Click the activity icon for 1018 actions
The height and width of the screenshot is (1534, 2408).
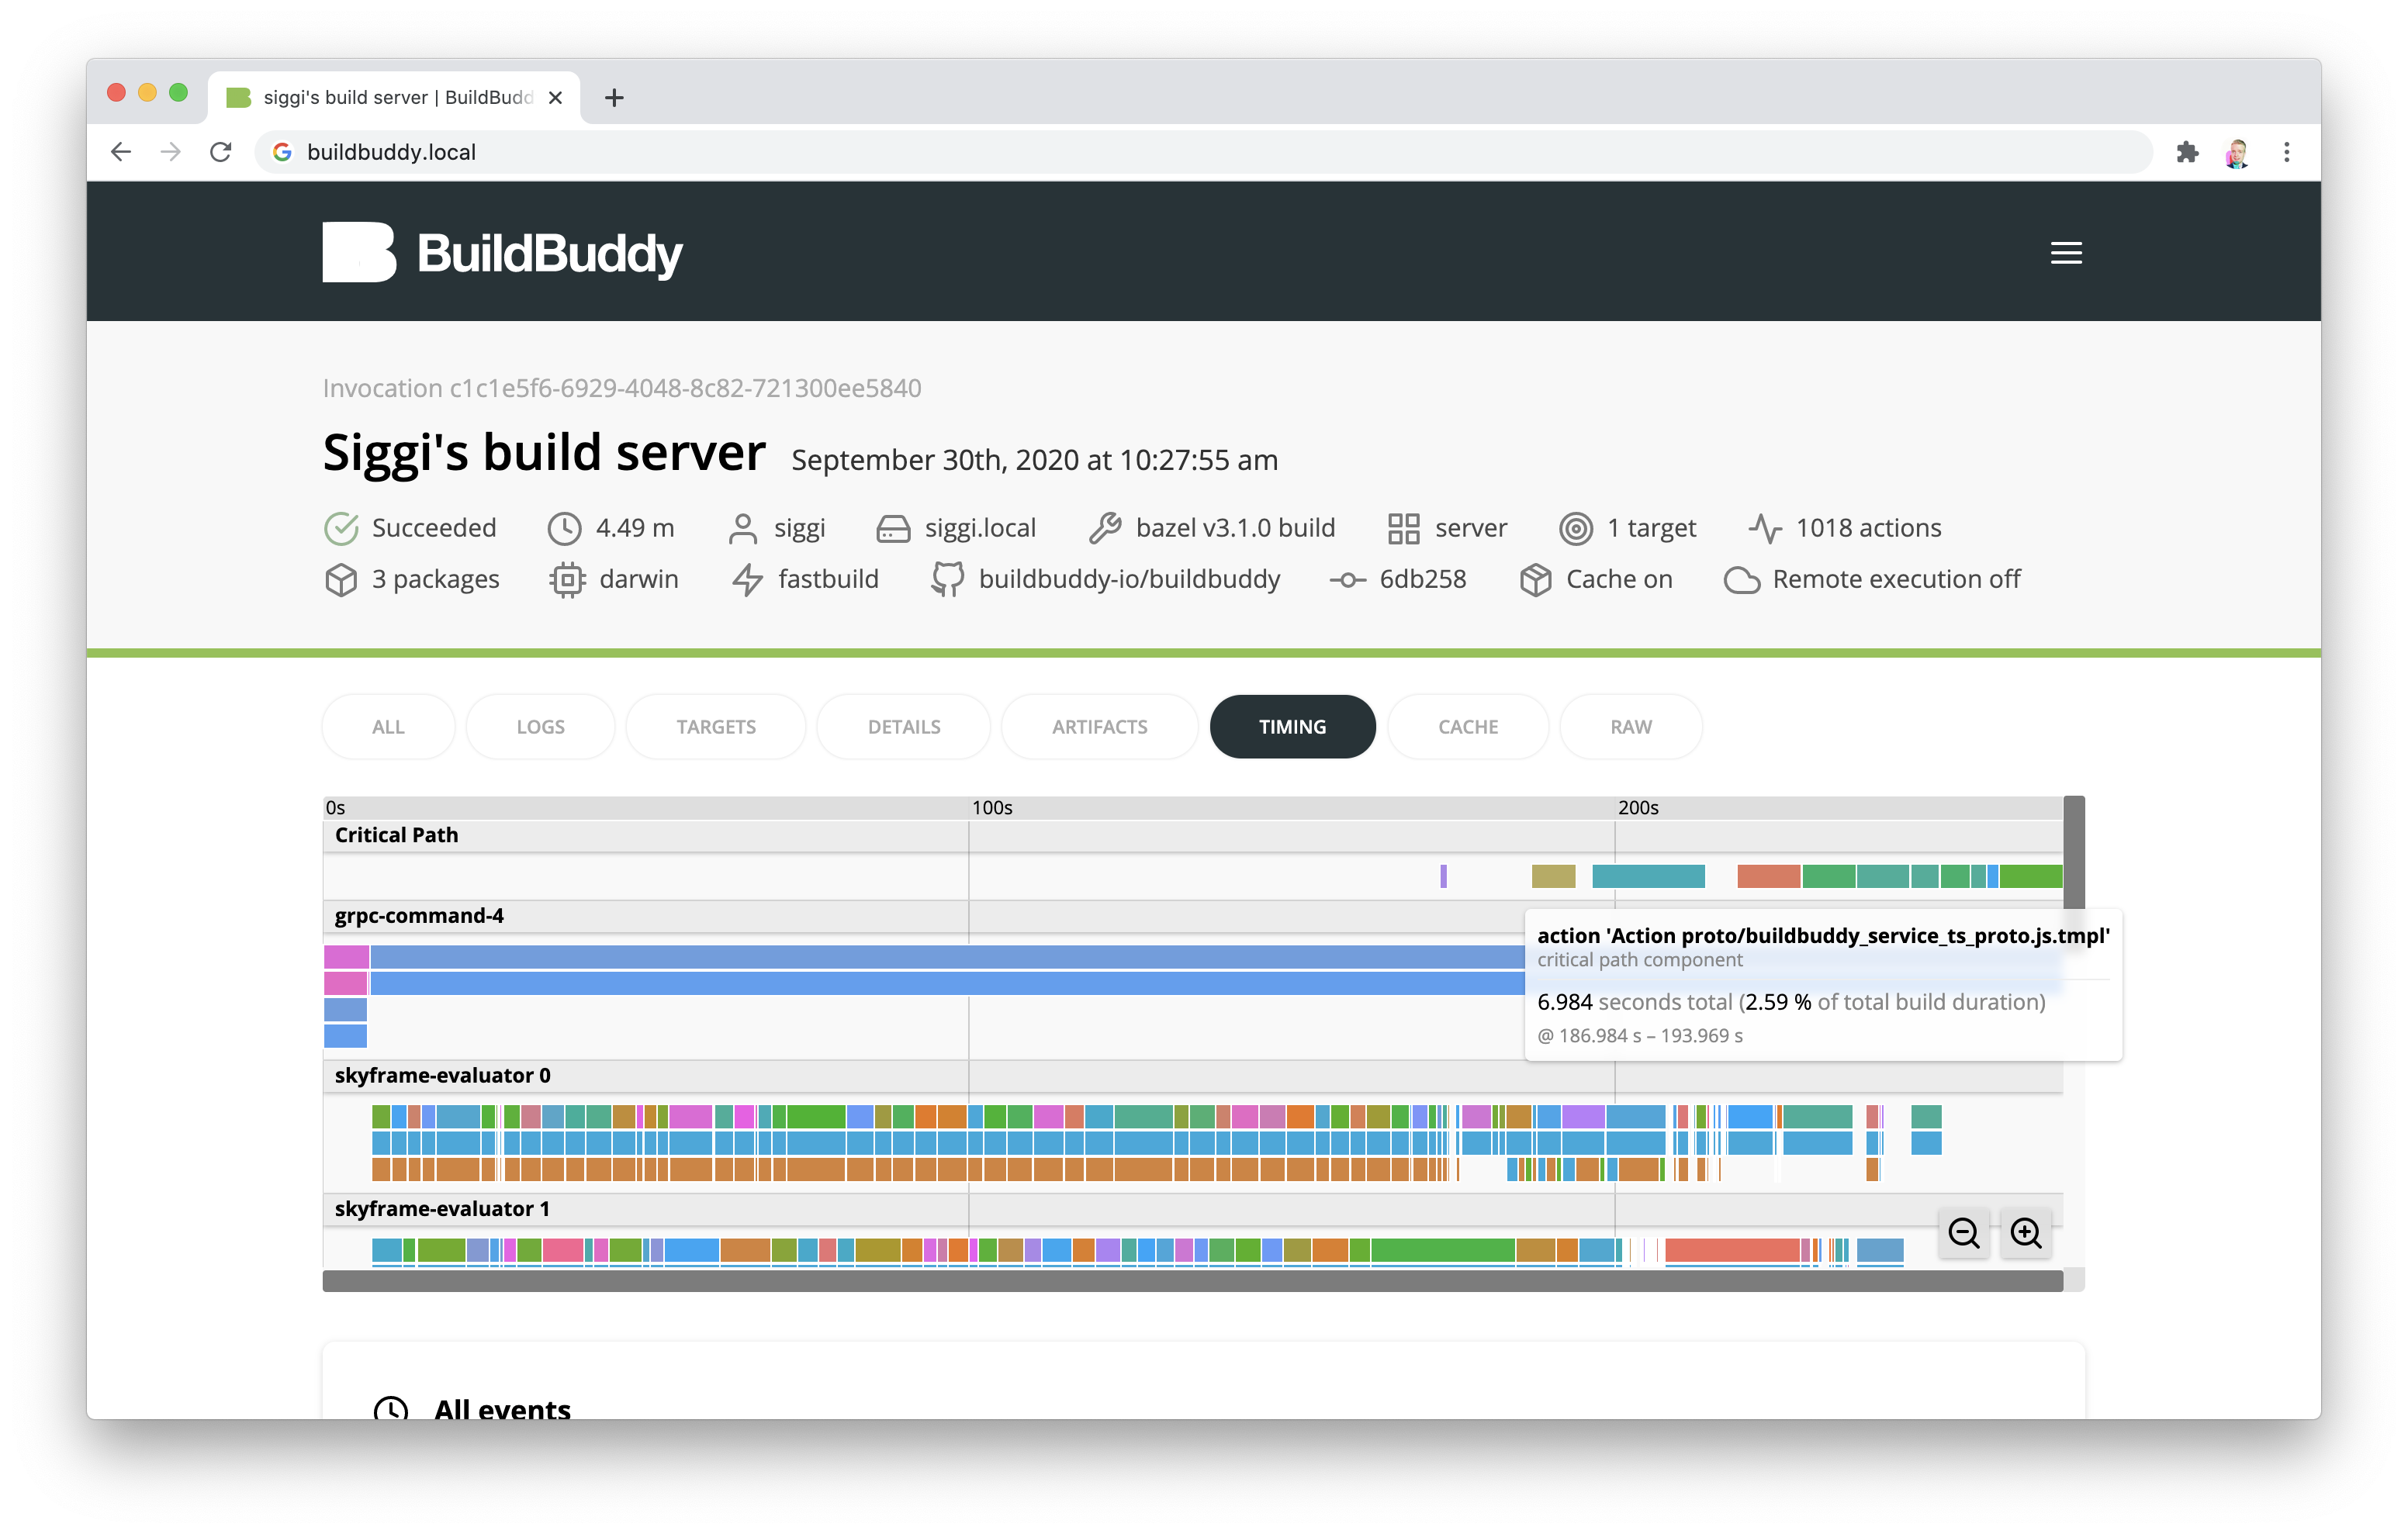1765,528
